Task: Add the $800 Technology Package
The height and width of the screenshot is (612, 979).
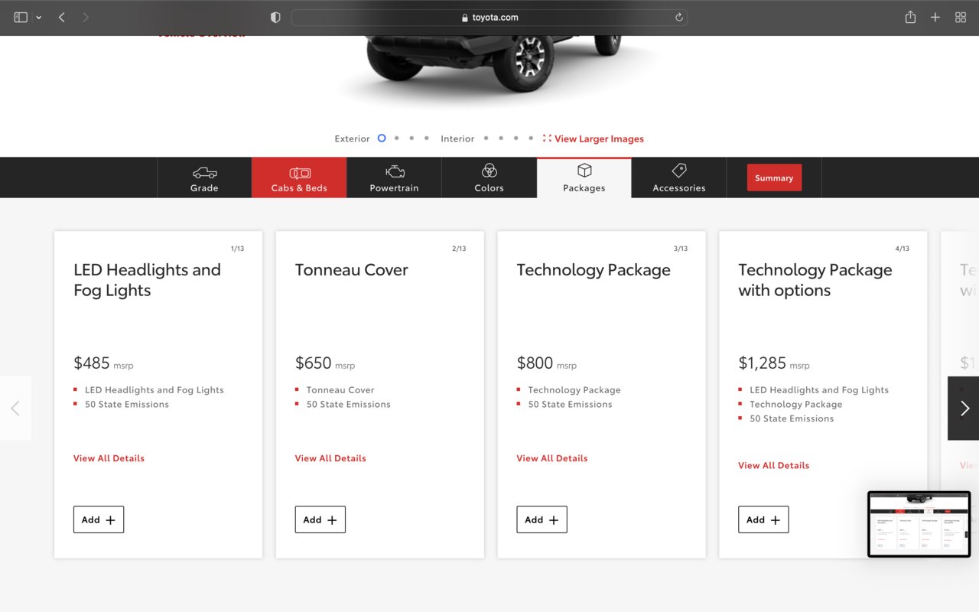Action: click(x=542, y=519)
